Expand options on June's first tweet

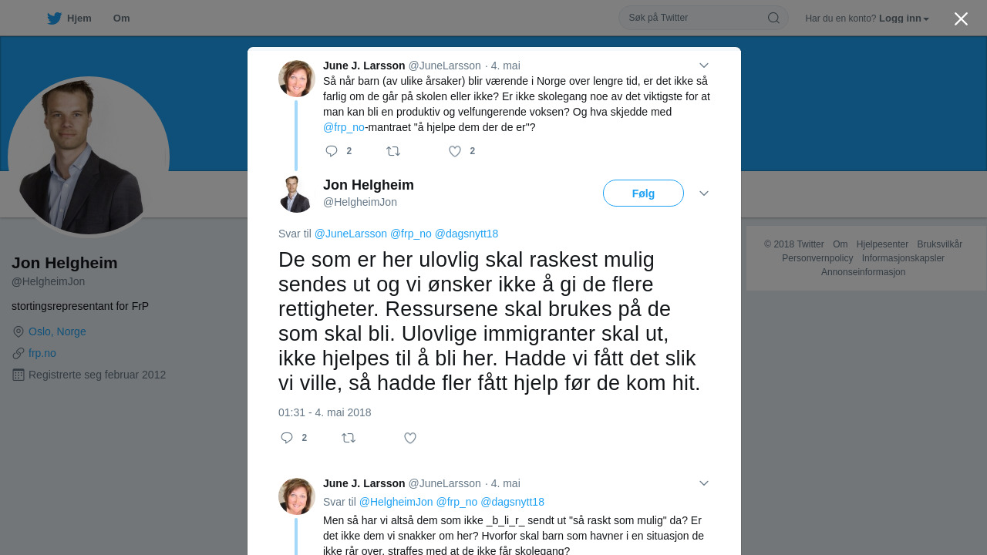coord(703,66)
